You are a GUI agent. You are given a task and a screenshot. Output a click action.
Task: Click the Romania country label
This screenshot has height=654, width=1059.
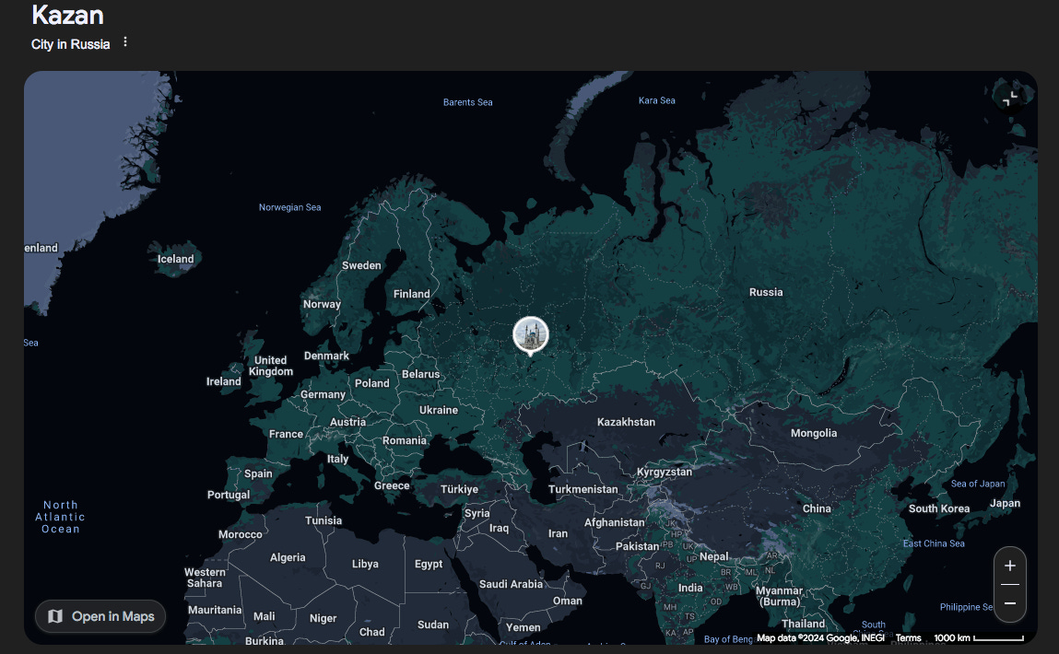405,440
